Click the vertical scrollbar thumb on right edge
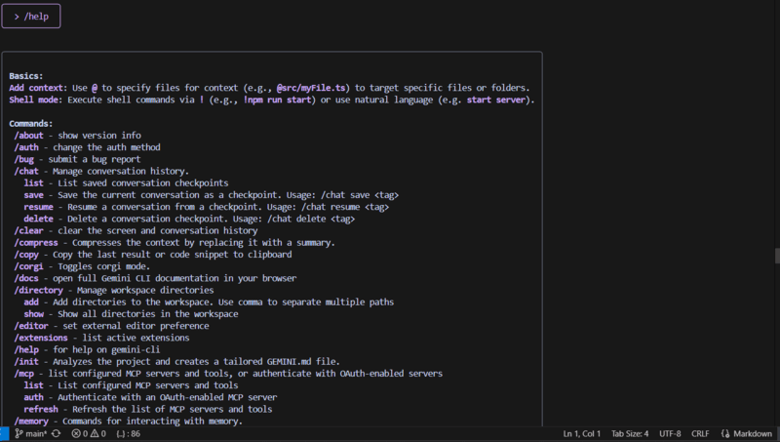 pyautogui.click(x=776, y=256)
